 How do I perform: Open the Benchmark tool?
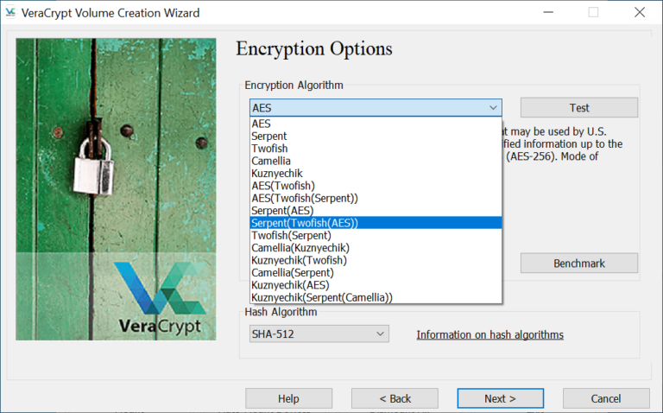[579, 264]
